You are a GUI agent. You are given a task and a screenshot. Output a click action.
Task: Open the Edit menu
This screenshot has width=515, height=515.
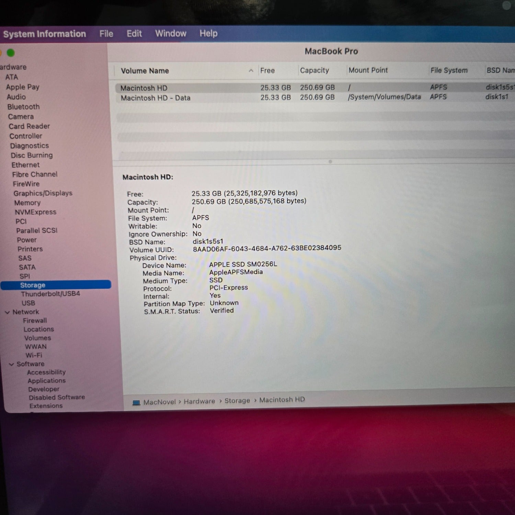pyautogui.click(x=134, y=34)
